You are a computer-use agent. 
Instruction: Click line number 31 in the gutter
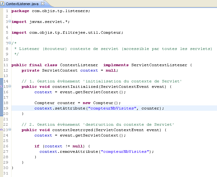[x=6, y=173]
